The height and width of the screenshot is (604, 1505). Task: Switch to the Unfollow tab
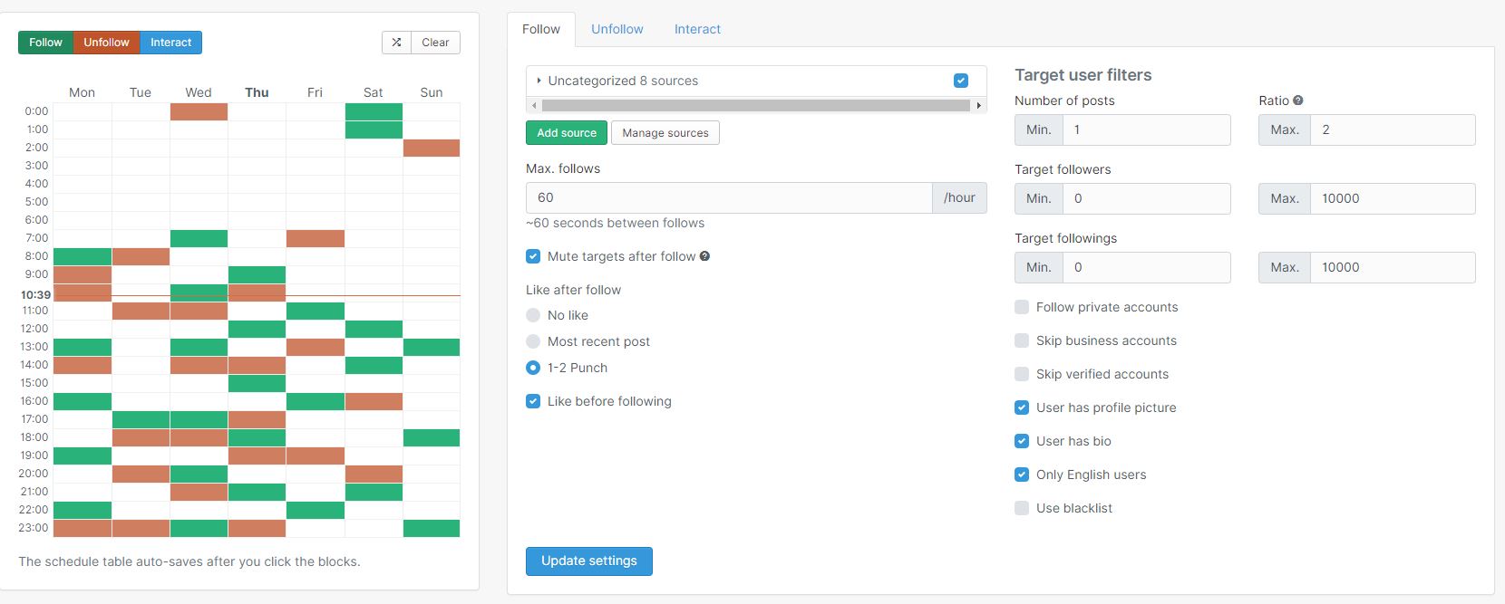[x=617, y=29]
